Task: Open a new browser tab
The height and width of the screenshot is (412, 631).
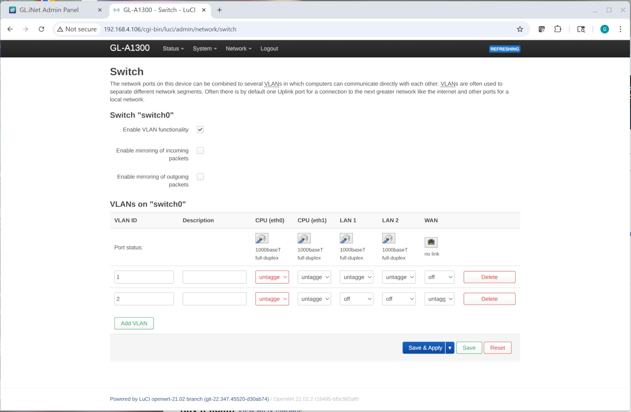Action: click(x=219, y=10)
